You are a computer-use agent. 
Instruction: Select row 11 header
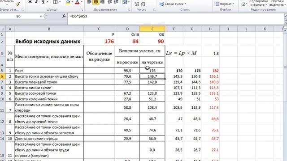[3, 107]
